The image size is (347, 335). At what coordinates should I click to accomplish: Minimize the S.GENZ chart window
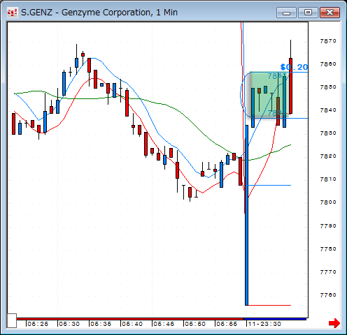[x=286, y=13]
